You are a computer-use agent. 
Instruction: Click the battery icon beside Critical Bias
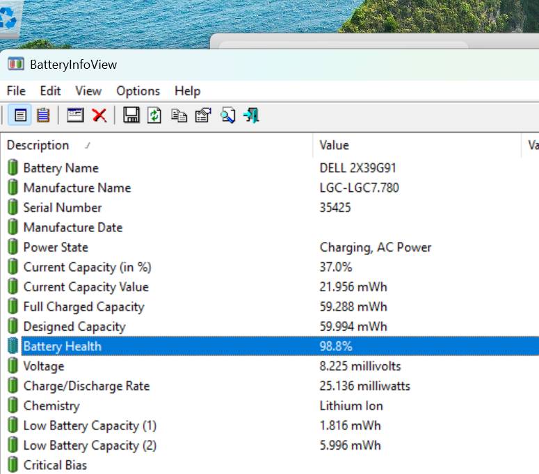13,465
